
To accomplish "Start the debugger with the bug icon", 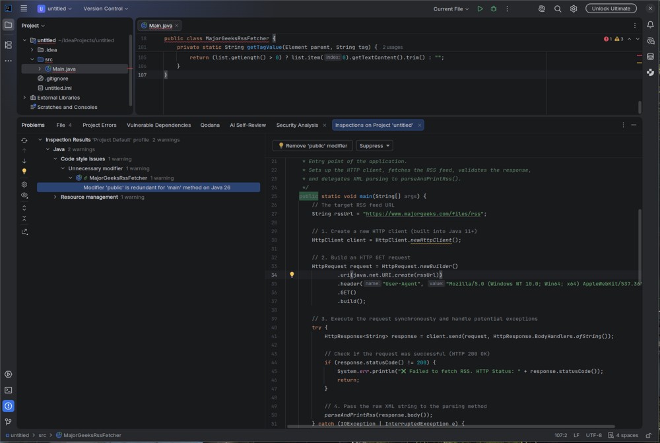I will [493, 9].
